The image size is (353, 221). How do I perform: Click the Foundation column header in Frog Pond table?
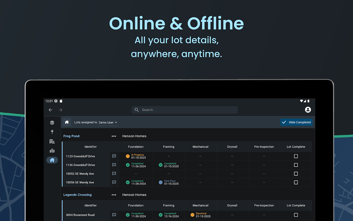(x=136, y=147)
